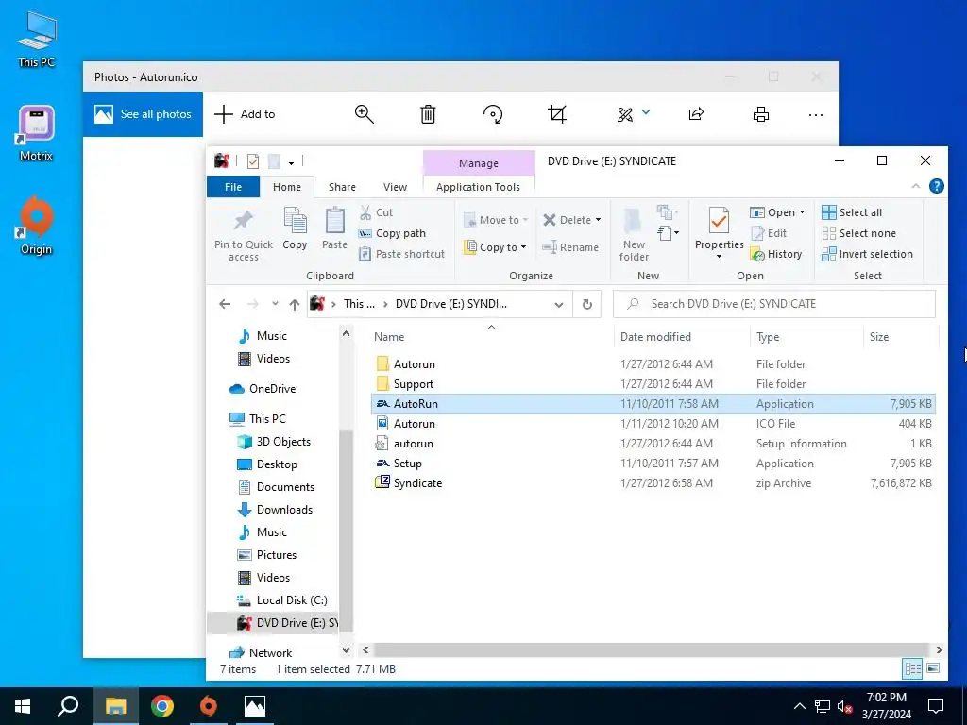Screen dimensions: 967x725
Task: Switch to the View ribbon tab
Action: 395,187
